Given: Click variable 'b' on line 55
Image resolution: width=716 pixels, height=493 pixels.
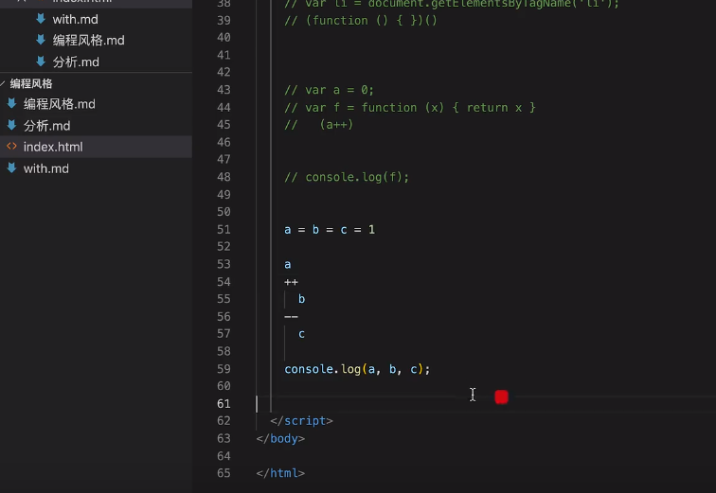Looking at the screenshot, I should (x=301, y=299).
